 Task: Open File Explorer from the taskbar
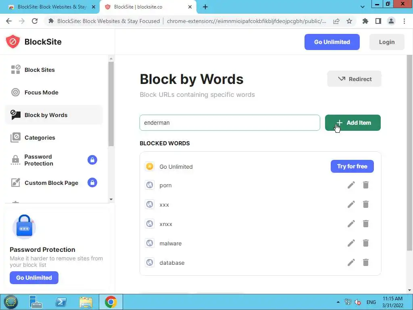86,302
